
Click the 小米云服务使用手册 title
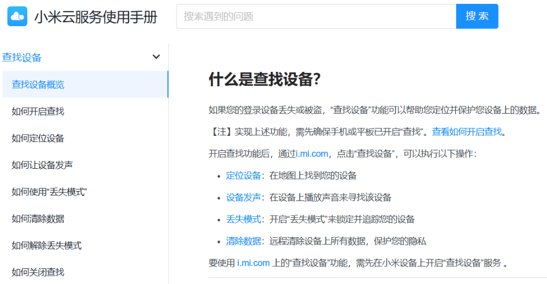tap(96, 17)
